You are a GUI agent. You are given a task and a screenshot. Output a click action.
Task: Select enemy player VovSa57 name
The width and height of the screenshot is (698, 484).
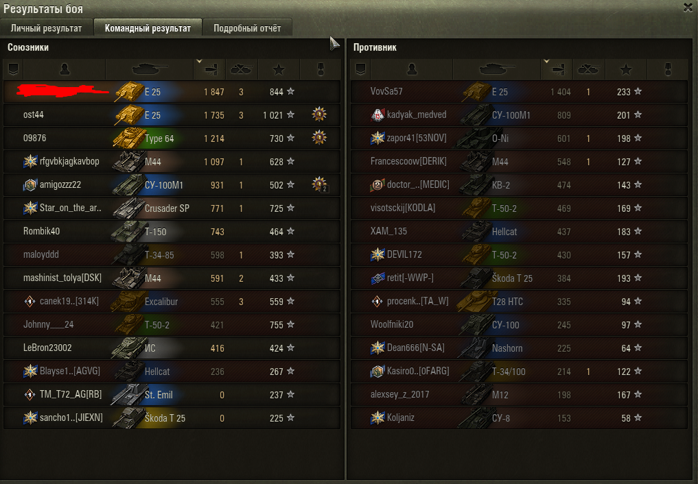(386, 91)
